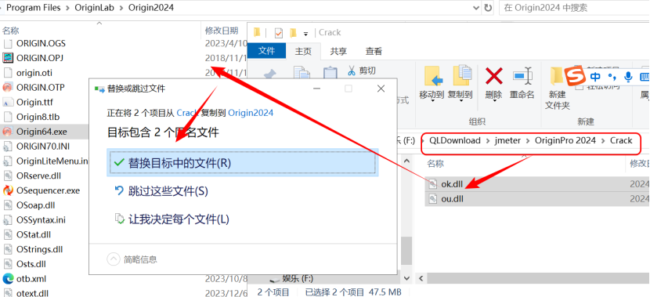650x297 pixels.
Task: Click jmeter in Crack window breadcrumb
Action: click(x=507, y=140)
